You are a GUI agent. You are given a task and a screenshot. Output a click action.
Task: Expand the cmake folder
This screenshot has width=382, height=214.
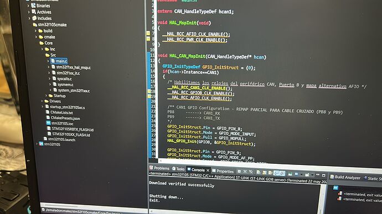(x=36, y=37)
